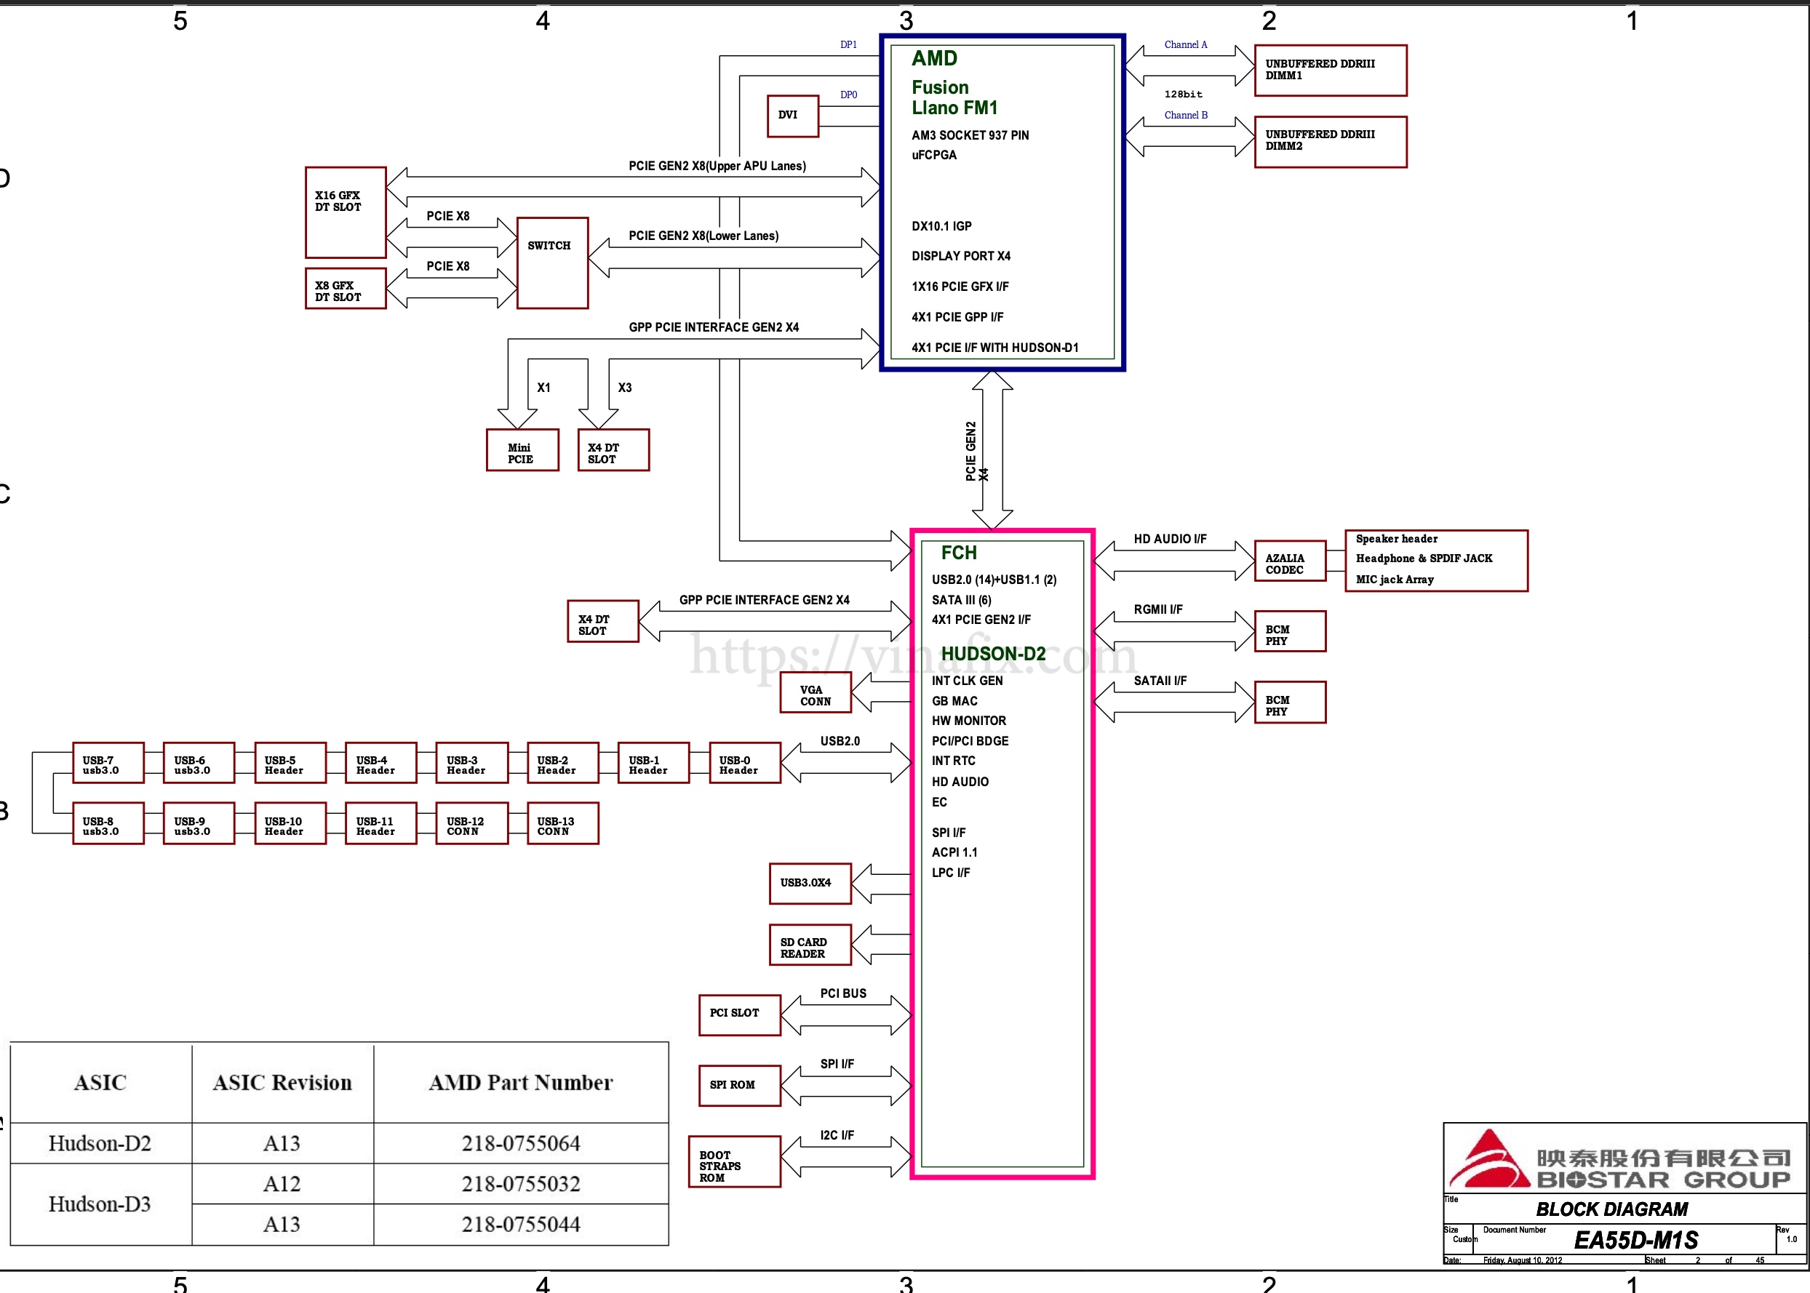Click the 'Llano FM1' text
This screenshot has width=1810, height=1293.
pyautogui.click(x=954, y=108)
